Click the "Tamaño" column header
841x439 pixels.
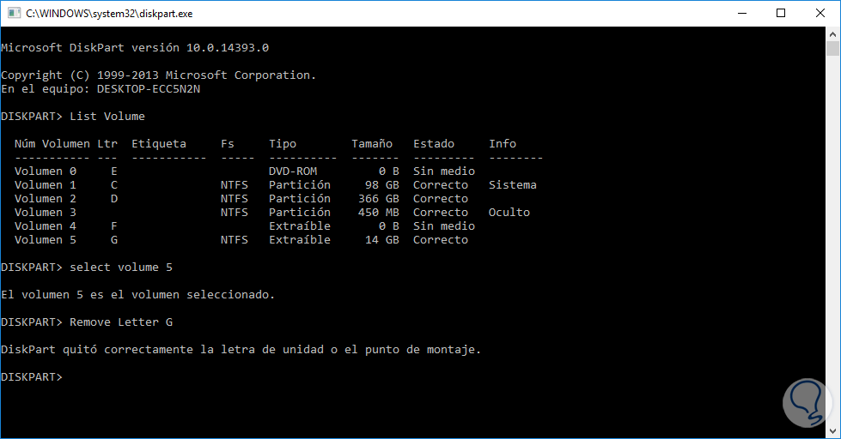371,144
